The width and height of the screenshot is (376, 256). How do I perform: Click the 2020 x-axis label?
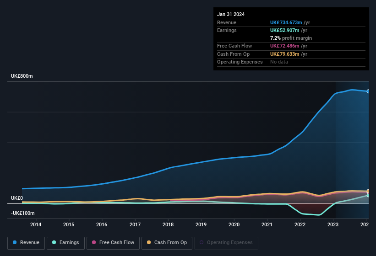234,224
